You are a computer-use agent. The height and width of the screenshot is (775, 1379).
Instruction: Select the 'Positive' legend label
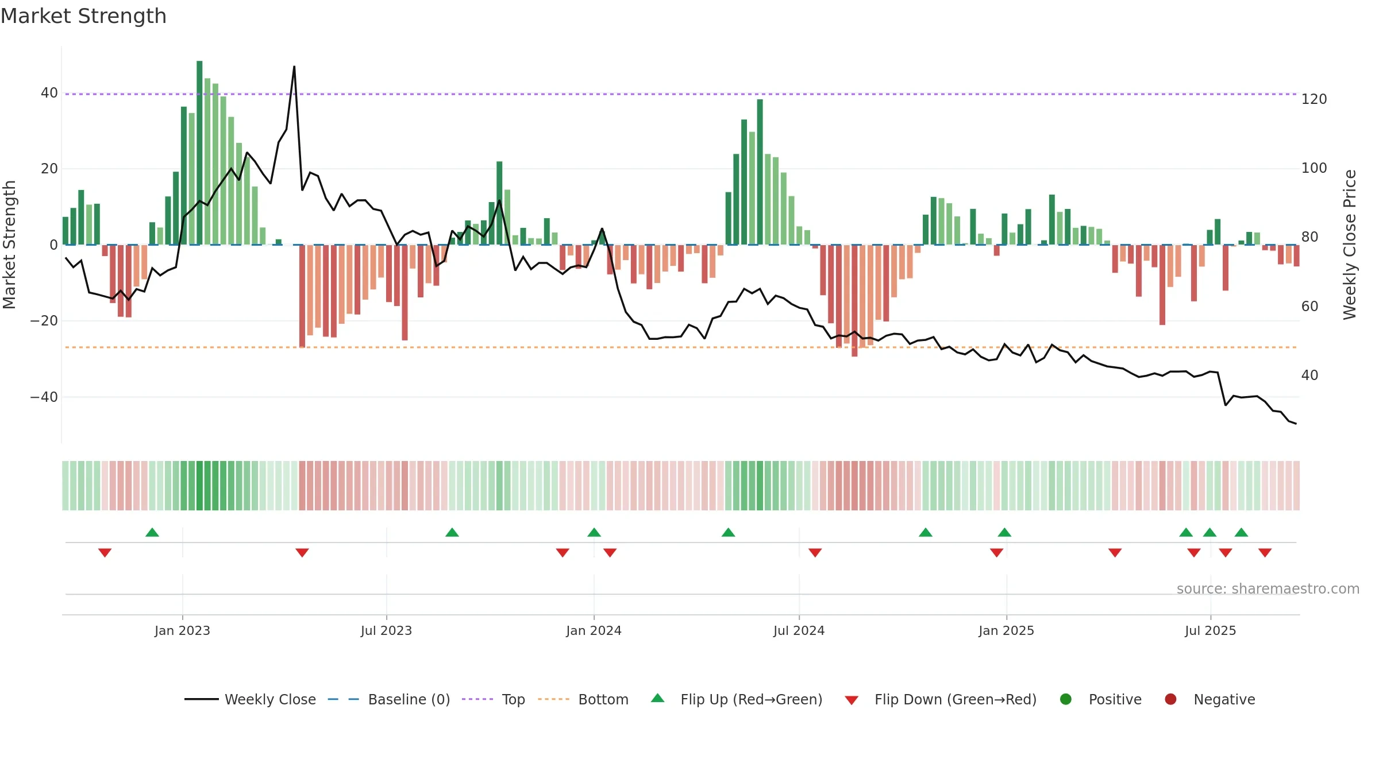point(1115,700)
